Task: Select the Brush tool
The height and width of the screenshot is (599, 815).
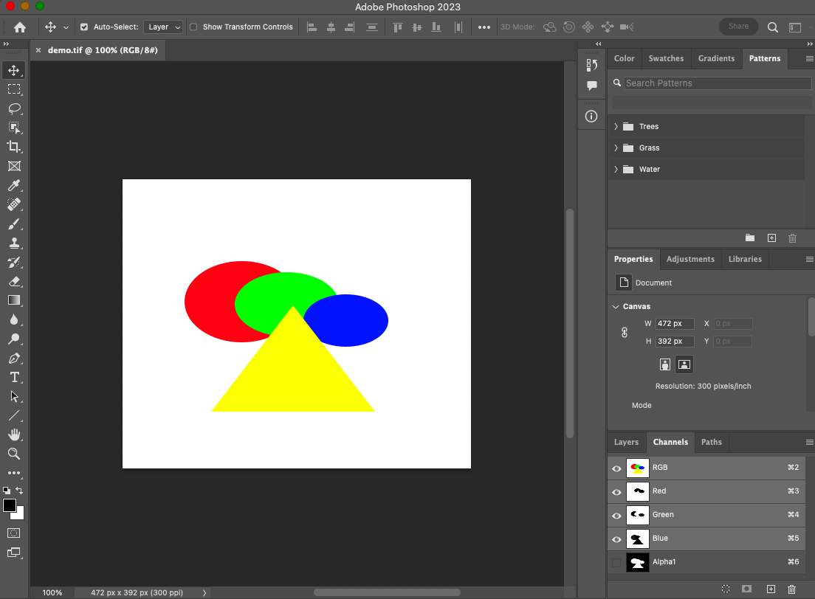Action: (x=14, y=224)
